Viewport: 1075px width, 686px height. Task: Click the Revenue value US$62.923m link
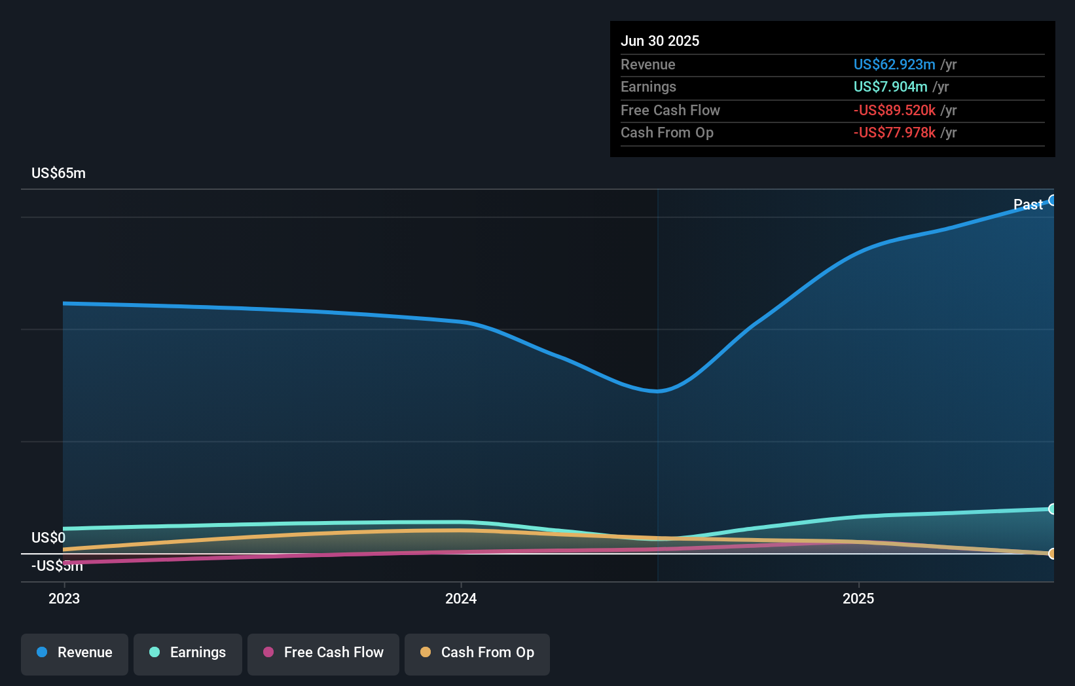[894, 65]
